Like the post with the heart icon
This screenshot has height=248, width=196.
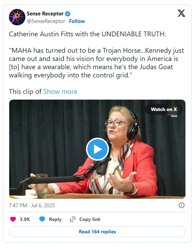[13, 219]
